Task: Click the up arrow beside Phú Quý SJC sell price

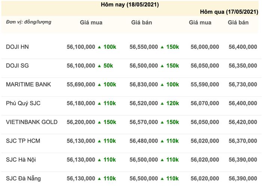Action: [x=162, y=104]
